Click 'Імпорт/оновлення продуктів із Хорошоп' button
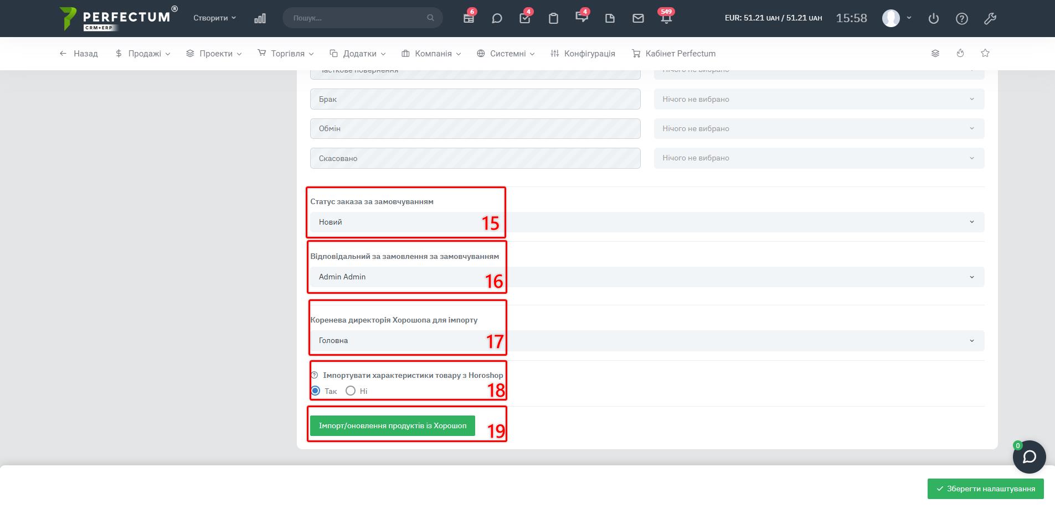The image size is (1055, 509). pos(392,425)
